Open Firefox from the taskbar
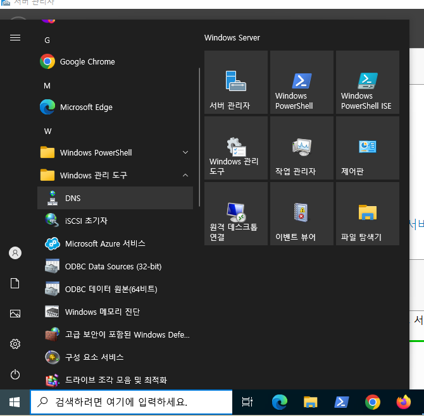This screenshot has width=424, height=416. pos(404,402)
